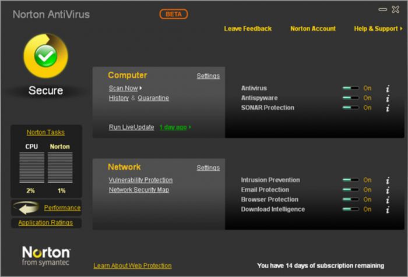Open Computer Settings link
Viewport: 408px width, 277px height.
click(208, 76)
